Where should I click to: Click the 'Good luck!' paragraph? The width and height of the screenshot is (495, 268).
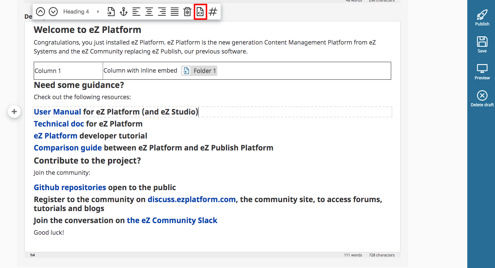click(x=49, y=232)
